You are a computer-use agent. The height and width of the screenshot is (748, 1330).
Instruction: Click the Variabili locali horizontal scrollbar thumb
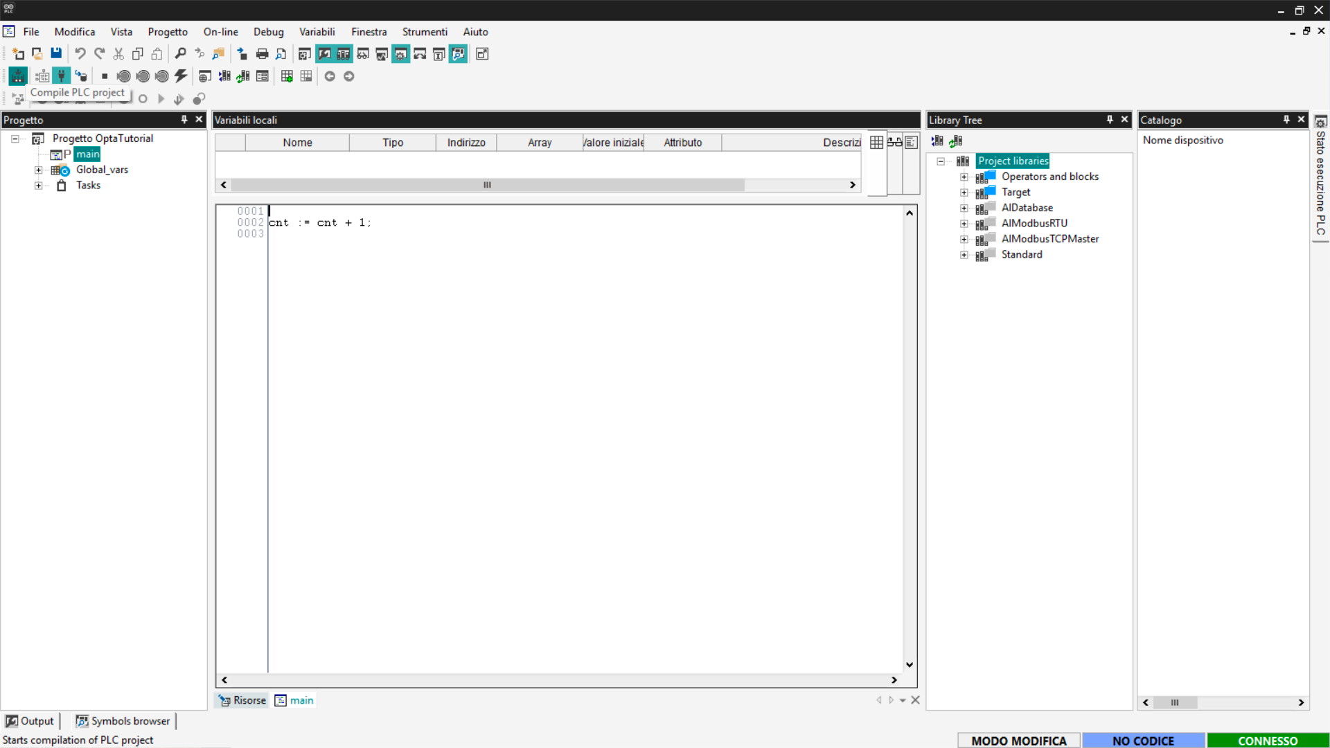pyautogui.click(x=487, y=185)
